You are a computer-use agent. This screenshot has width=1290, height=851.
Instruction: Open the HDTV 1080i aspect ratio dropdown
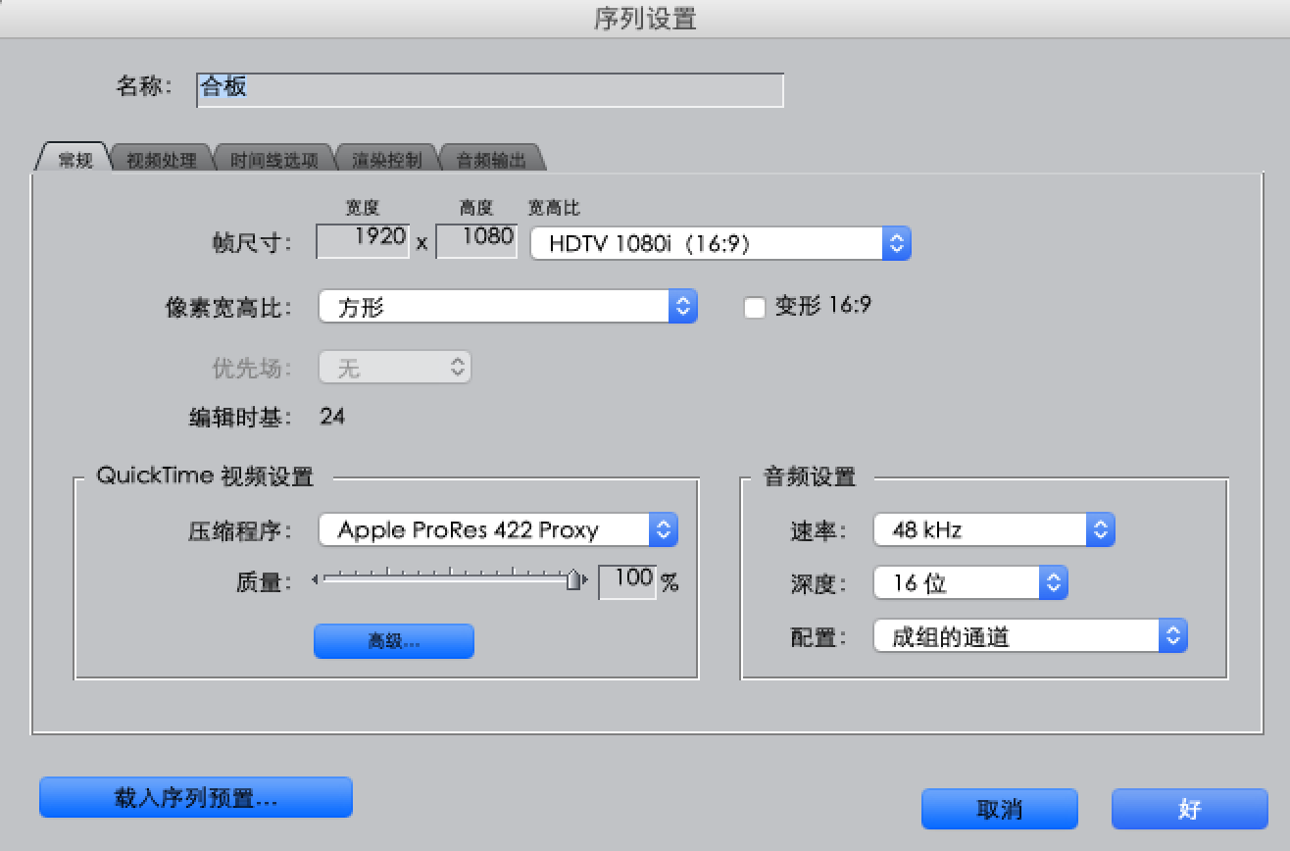(719, 243)
